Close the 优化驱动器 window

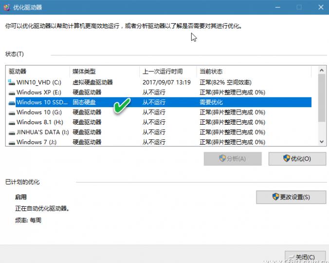click(x=321, y=7)
